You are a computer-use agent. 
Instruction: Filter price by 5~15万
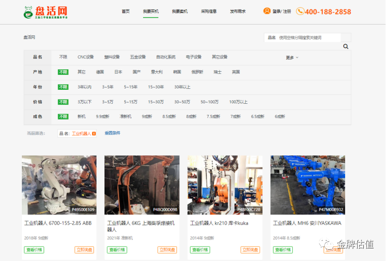[131, 102]
